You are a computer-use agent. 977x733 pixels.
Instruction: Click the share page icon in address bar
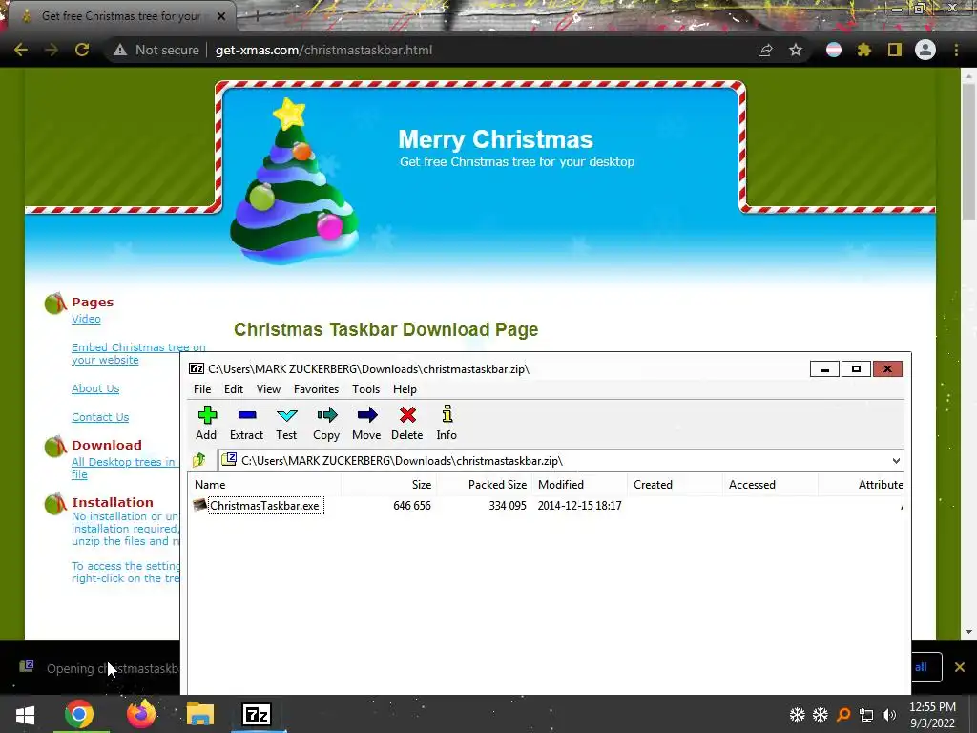(765, 50)
